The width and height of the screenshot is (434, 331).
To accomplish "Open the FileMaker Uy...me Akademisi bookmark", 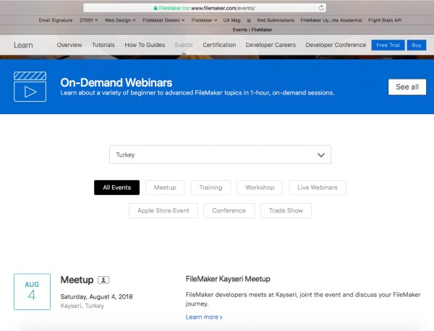I will pos(331,20).
